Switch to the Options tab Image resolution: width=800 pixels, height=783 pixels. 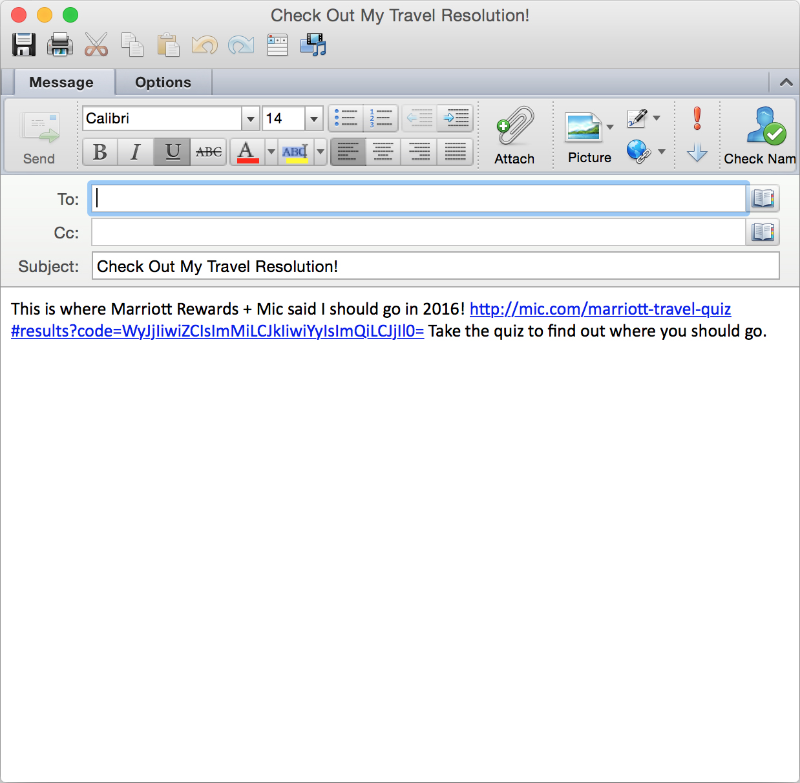pos(163,83)
